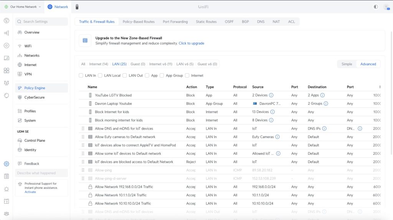Open the NAT tab

pyautogui.click(x=276, y=22)
